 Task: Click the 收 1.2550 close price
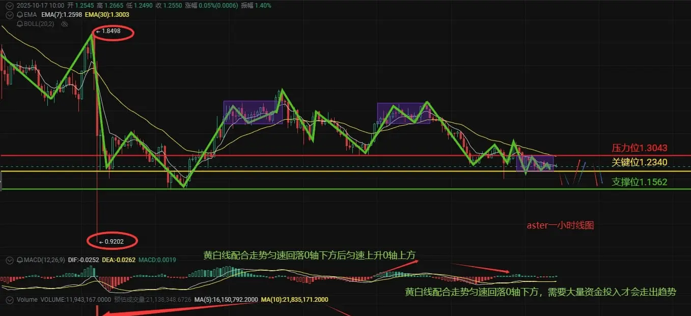169,6
